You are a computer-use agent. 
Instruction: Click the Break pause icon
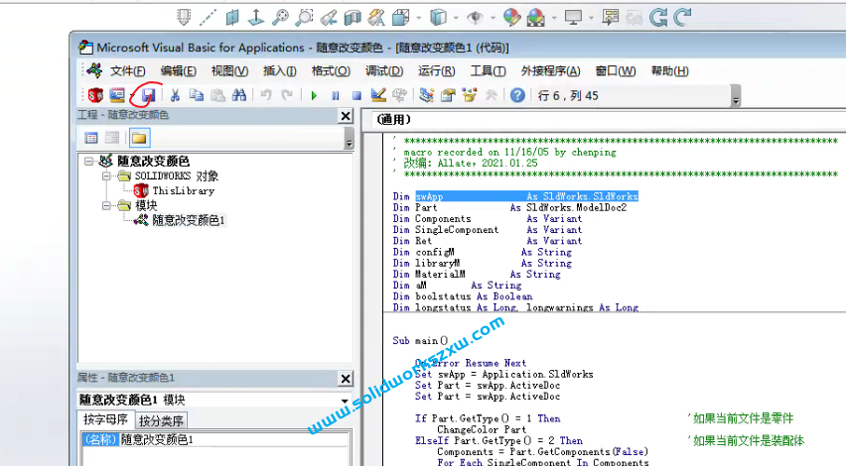(x=335, y=96)
